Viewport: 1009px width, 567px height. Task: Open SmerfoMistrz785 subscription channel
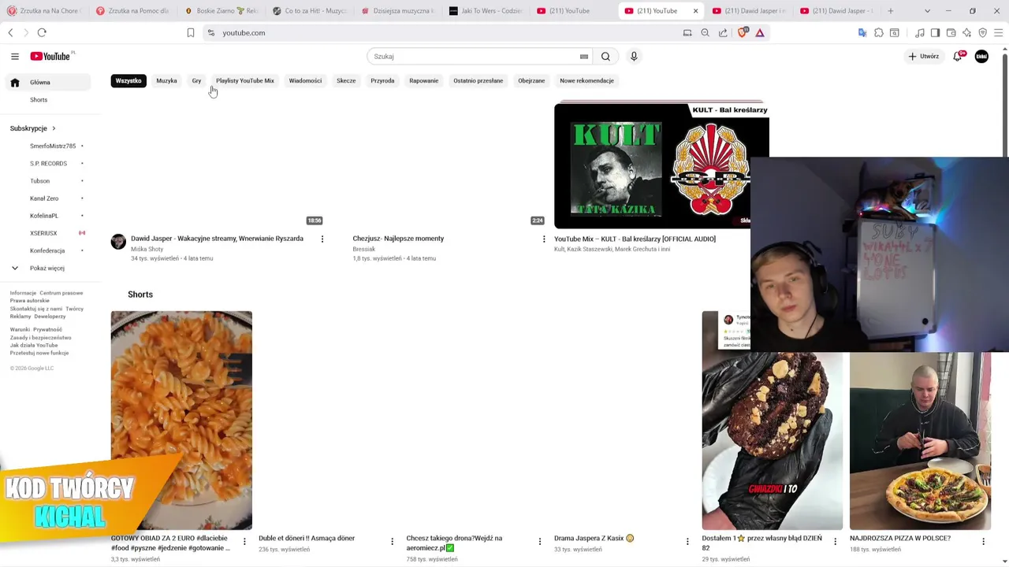coord(52,146)
